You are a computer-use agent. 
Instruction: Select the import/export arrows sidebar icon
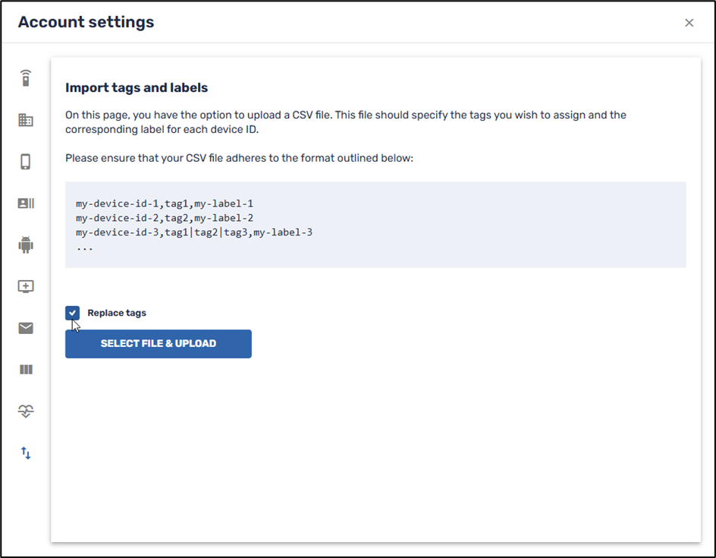click(25, 452)
